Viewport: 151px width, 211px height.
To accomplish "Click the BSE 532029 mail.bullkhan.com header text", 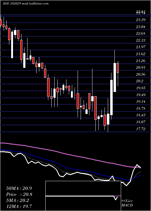I will (26, 4).
